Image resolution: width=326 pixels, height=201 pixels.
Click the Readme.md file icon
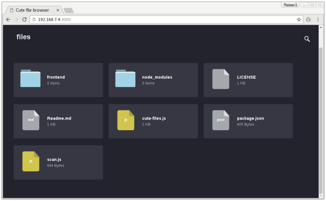[31, 120]
